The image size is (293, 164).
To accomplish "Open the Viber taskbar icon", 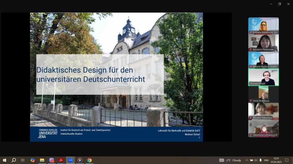I will [52, 160].
